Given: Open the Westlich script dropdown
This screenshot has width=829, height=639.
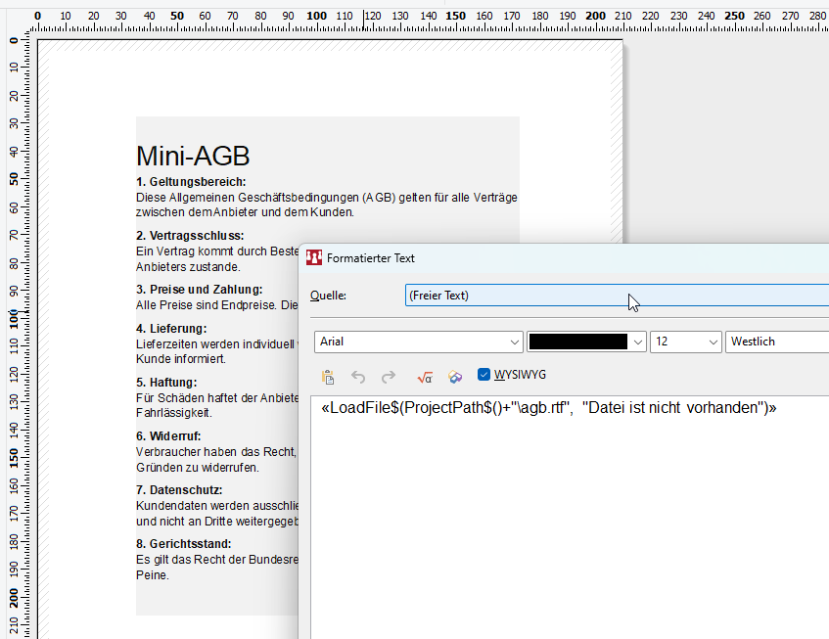Looking at the screenshot, I should click(778, 342).
